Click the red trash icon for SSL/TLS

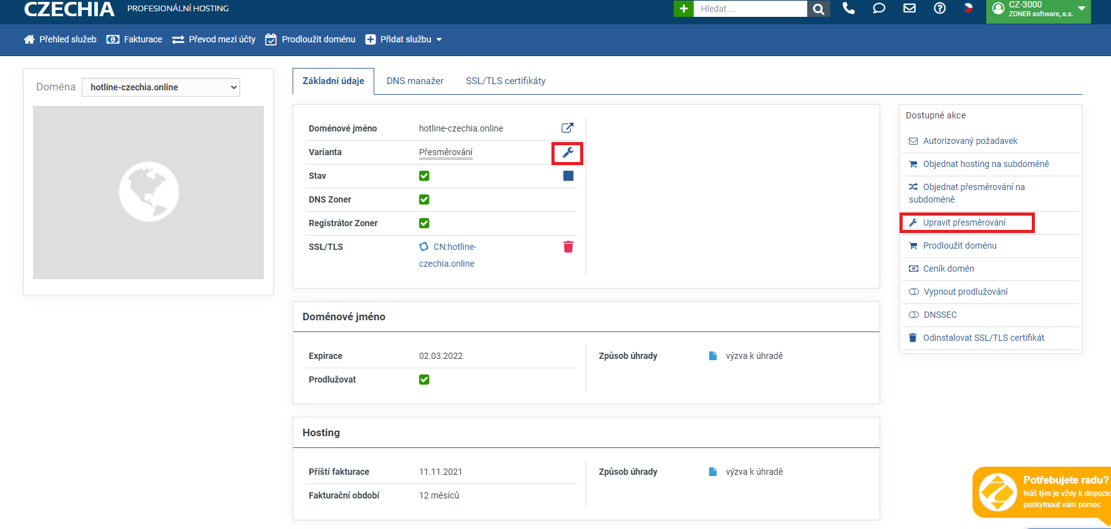pos(568,247)
